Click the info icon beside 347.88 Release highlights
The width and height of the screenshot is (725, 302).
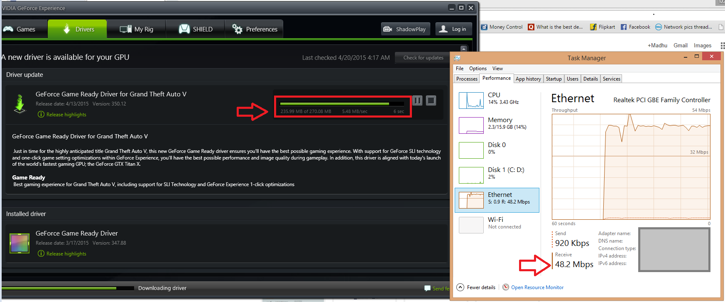(x=41, y=254)
